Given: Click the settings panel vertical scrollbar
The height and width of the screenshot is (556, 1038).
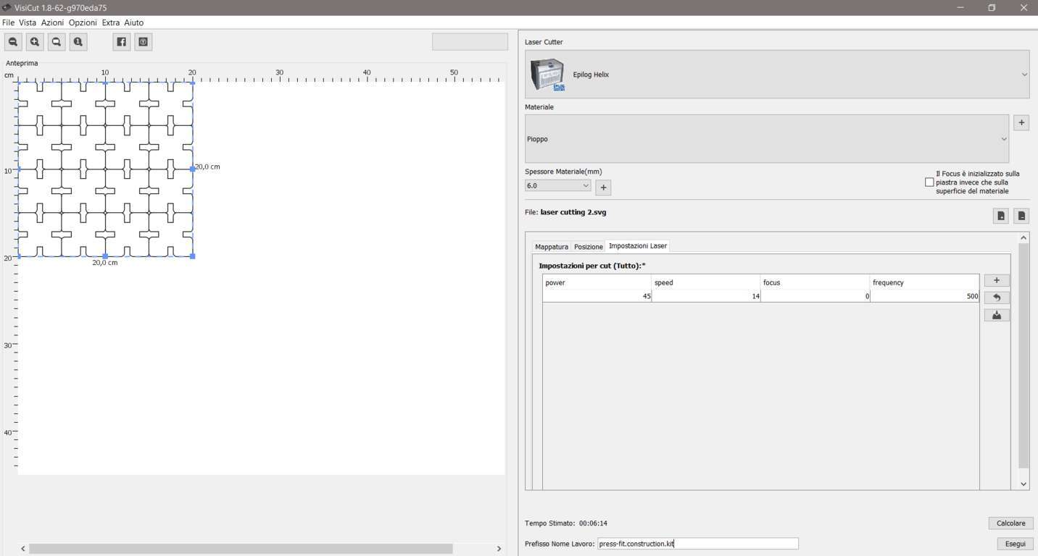Looking at the screenshot, I should [1024, 355].
